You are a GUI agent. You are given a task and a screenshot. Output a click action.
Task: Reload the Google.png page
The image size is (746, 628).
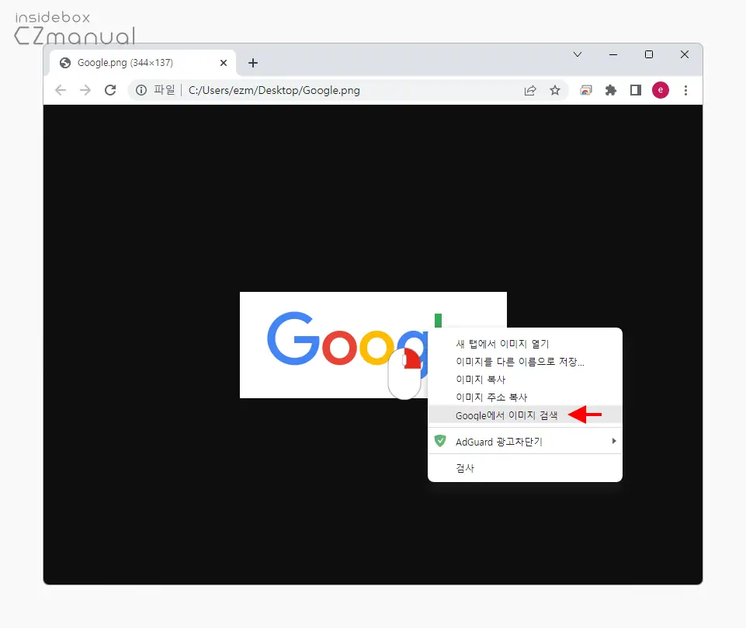[x=110, y=90]
